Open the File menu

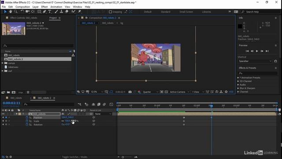(x=4, y=7)
